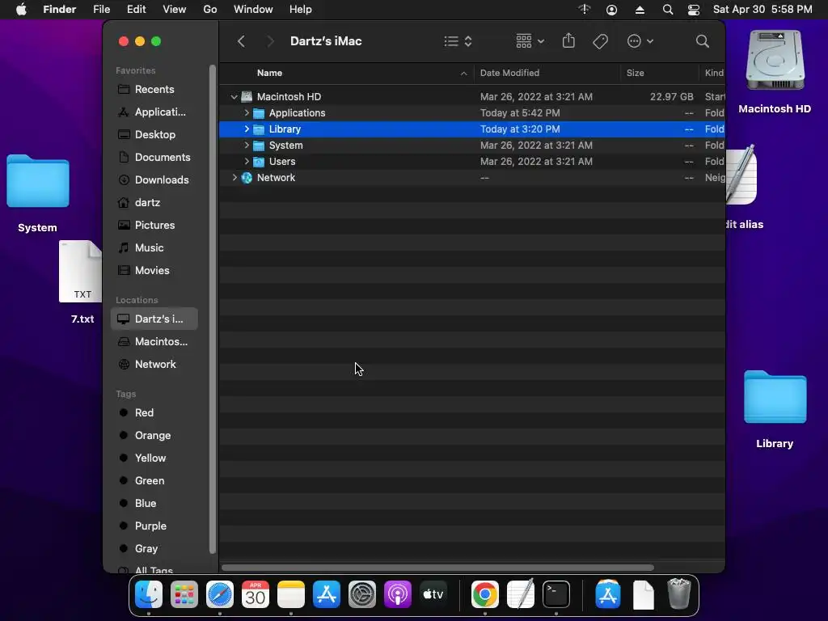This screenshot has height=621, width=828.
Task: Open Pictures in the sidebar
Action: (x=154, y=226)
